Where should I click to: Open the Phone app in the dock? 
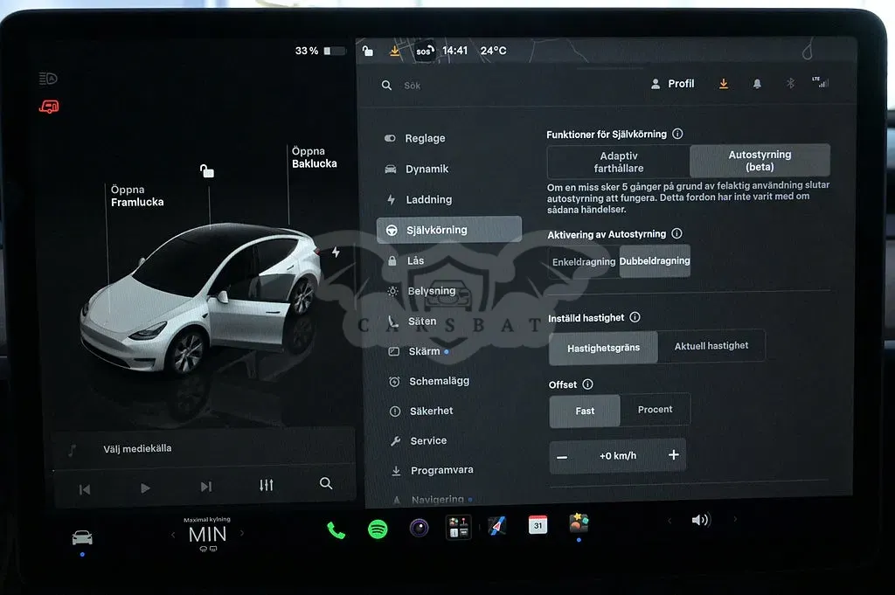336,530
